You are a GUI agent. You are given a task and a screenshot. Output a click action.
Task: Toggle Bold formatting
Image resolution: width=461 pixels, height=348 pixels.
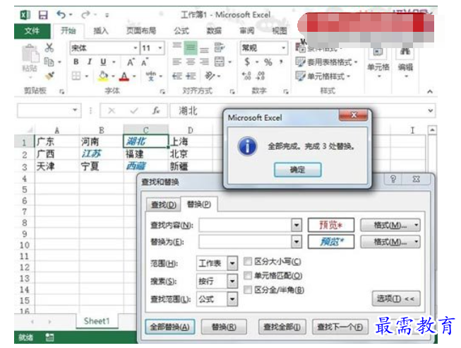tap(76, 62)
